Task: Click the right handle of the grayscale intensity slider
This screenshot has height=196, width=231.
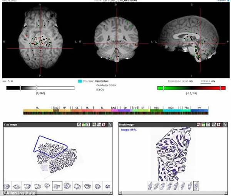Action: [37, 88]
